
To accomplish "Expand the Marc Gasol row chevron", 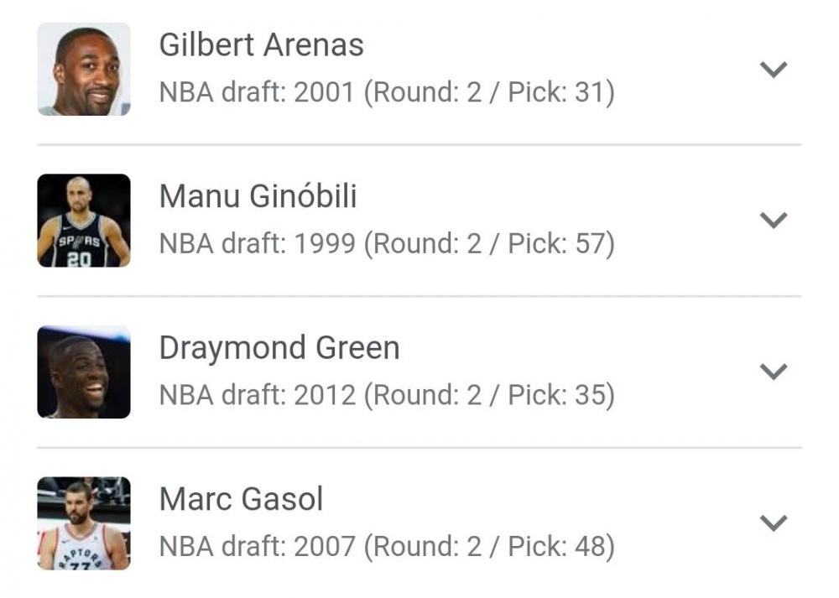I will tap(773, 523).
